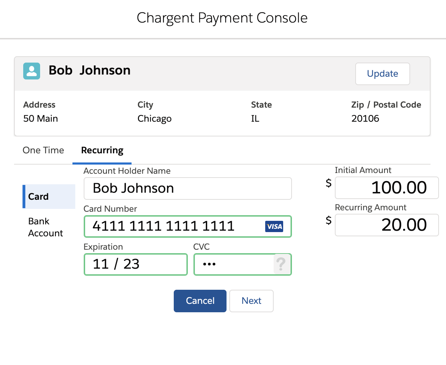Viewport: 446px width, 365px height.
Task: Click the City value Chicago
Action: click(x=154, y=119)
